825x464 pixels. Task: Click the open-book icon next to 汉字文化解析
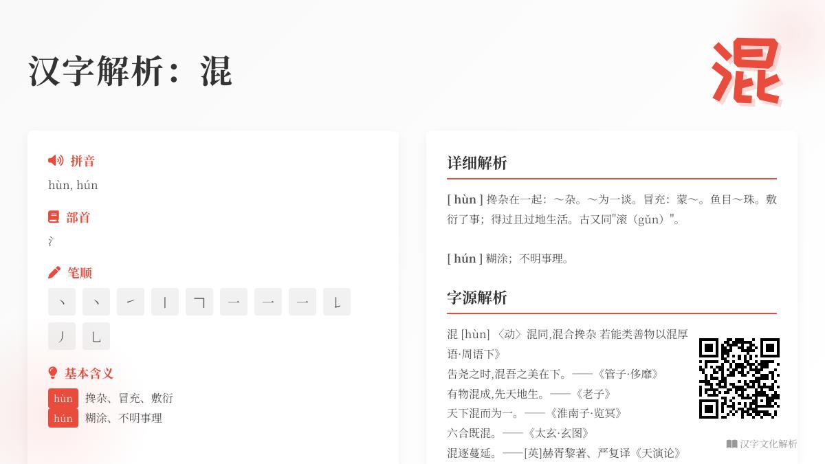pos(731,444)
